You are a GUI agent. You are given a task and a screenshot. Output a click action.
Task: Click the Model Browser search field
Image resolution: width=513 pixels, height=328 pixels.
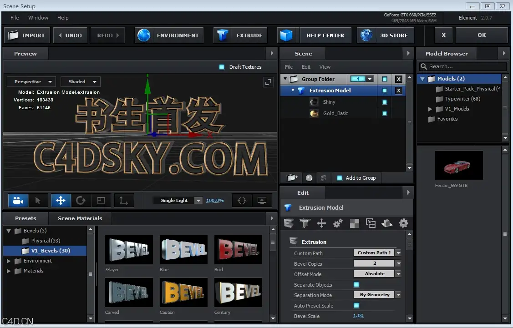[462, 66]
